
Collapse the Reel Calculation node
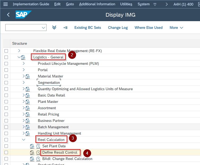(x=24, y=140)
